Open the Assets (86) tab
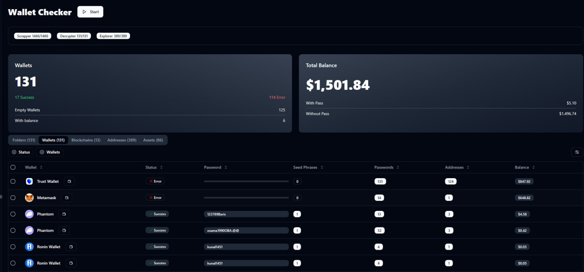 153,140
